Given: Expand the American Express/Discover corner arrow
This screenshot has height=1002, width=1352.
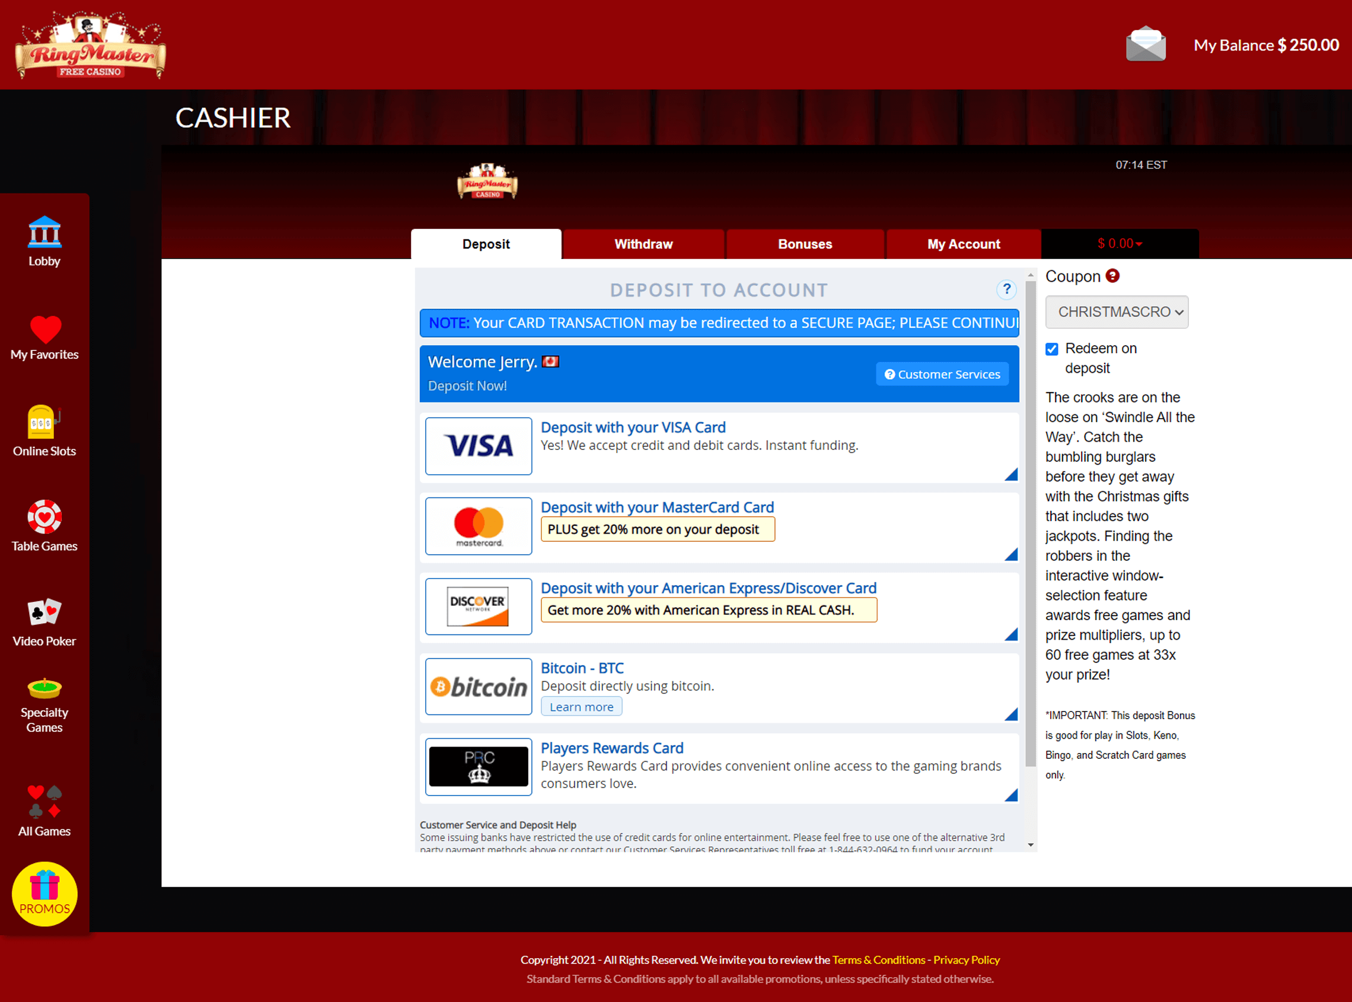Looking at the screenshot, I should click(1011, 634).
